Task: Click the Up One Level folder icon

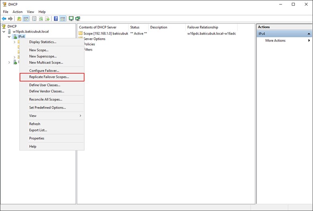Action: [19, 18]
